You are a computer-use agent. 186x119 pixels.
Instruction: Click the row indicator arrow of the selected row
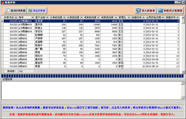2,21
